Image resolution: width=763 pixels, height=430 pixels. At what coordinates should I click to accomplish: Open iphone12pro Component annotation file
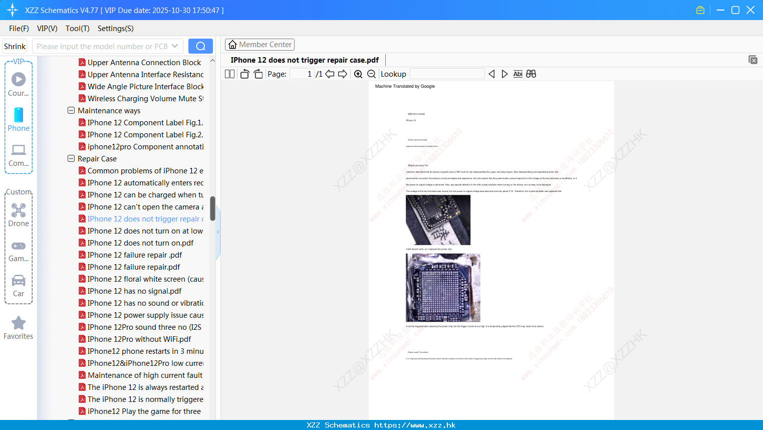[x=141, y=146]
